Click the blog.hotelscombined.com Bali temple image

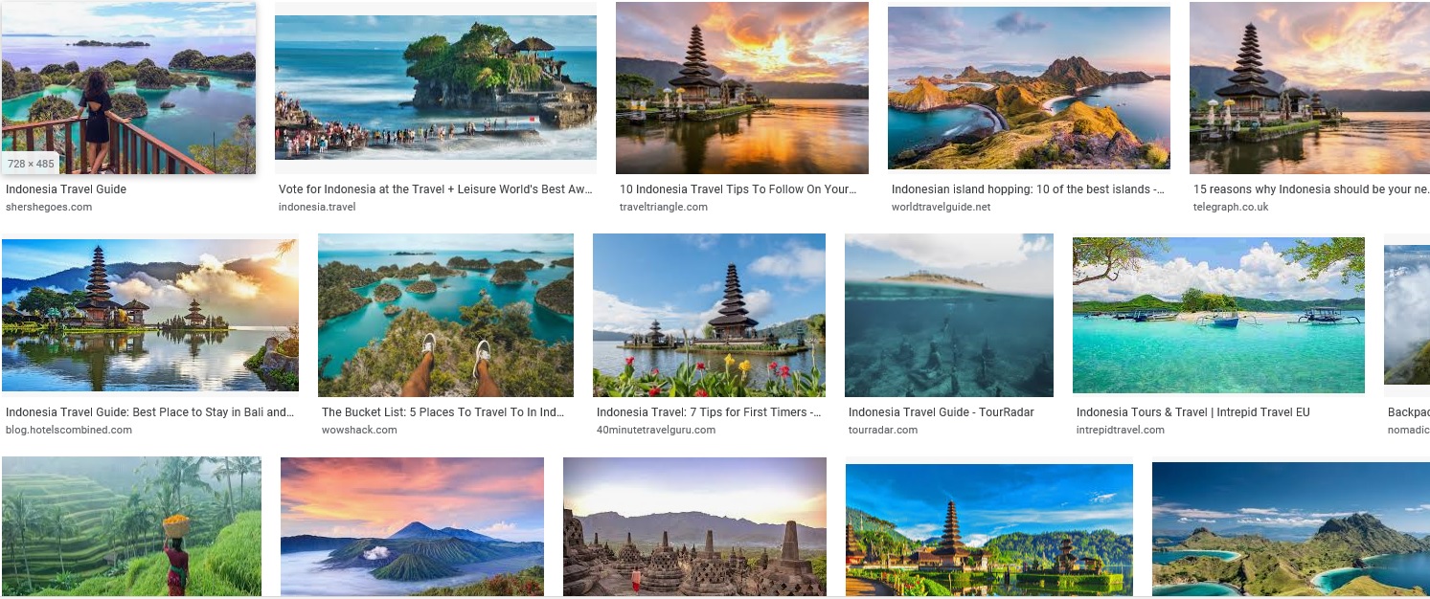pyautogui.click(x=150, y=315)
